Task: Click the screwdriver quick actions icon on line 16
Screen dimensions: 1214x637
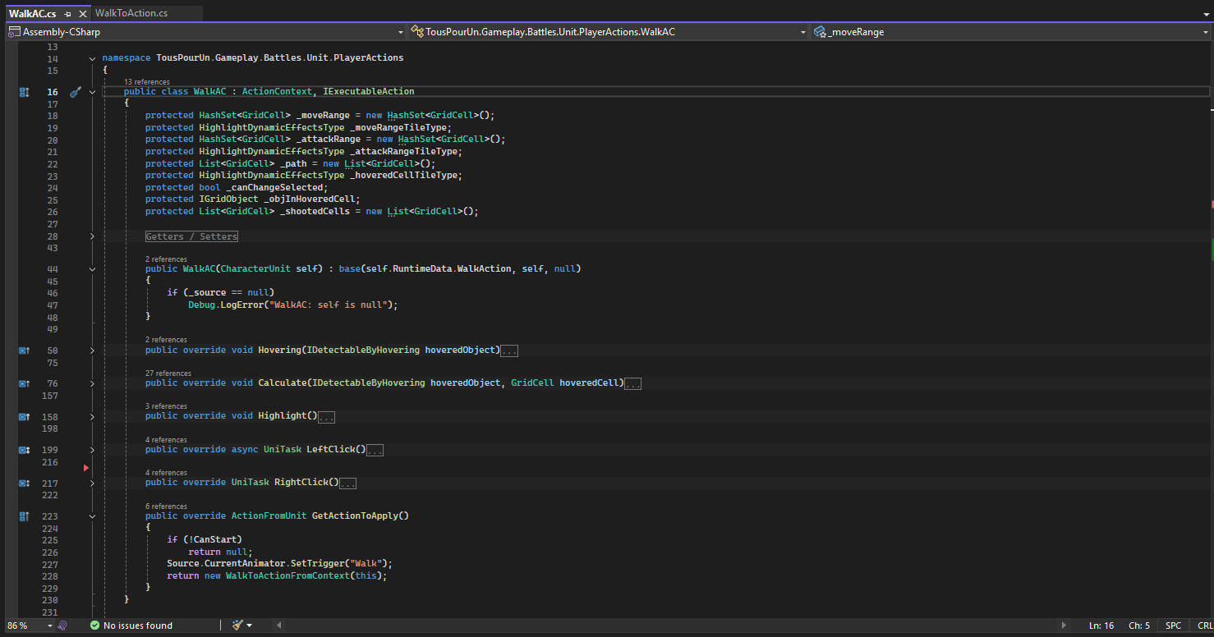Action: click(75, 93)
